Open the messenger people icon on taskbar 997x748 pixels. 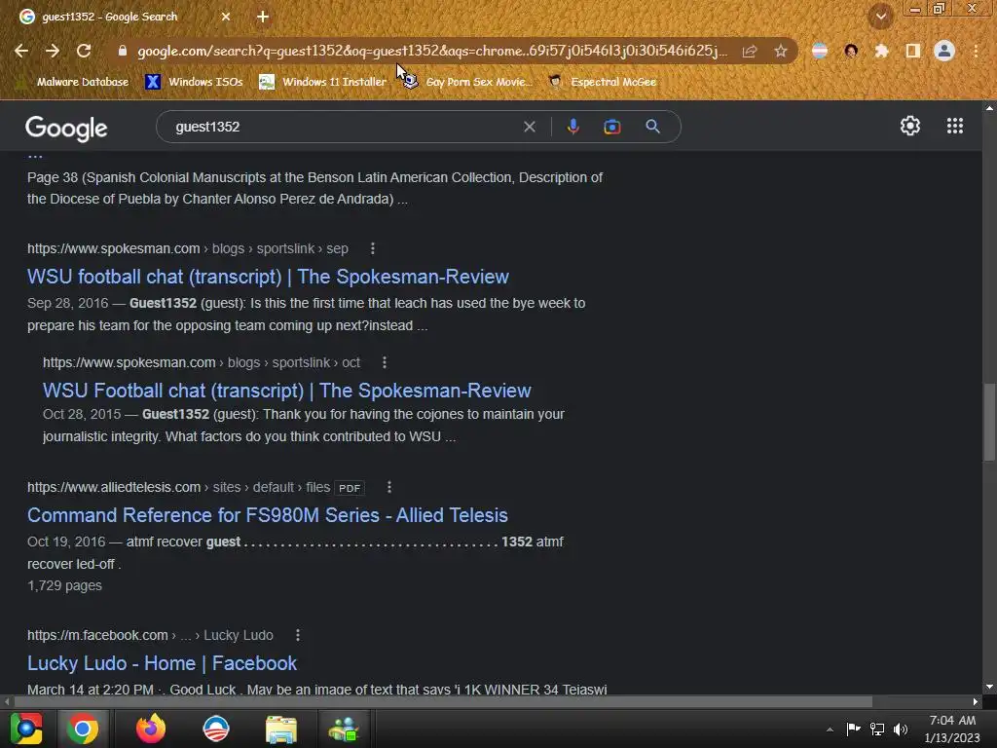(x=344, y=729)
